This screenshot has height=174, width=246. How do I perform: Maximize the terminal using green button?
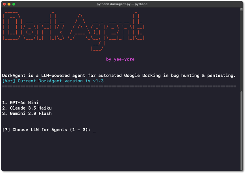[x=14, y=4]
